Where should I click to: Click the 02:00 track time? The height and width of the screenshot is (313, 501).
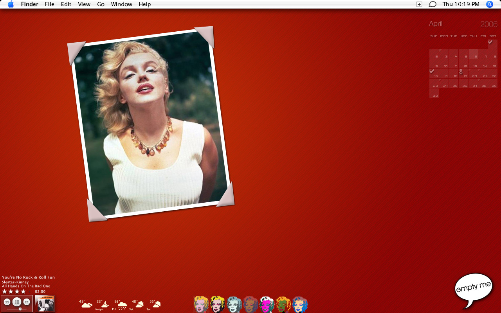click(40, 291)
